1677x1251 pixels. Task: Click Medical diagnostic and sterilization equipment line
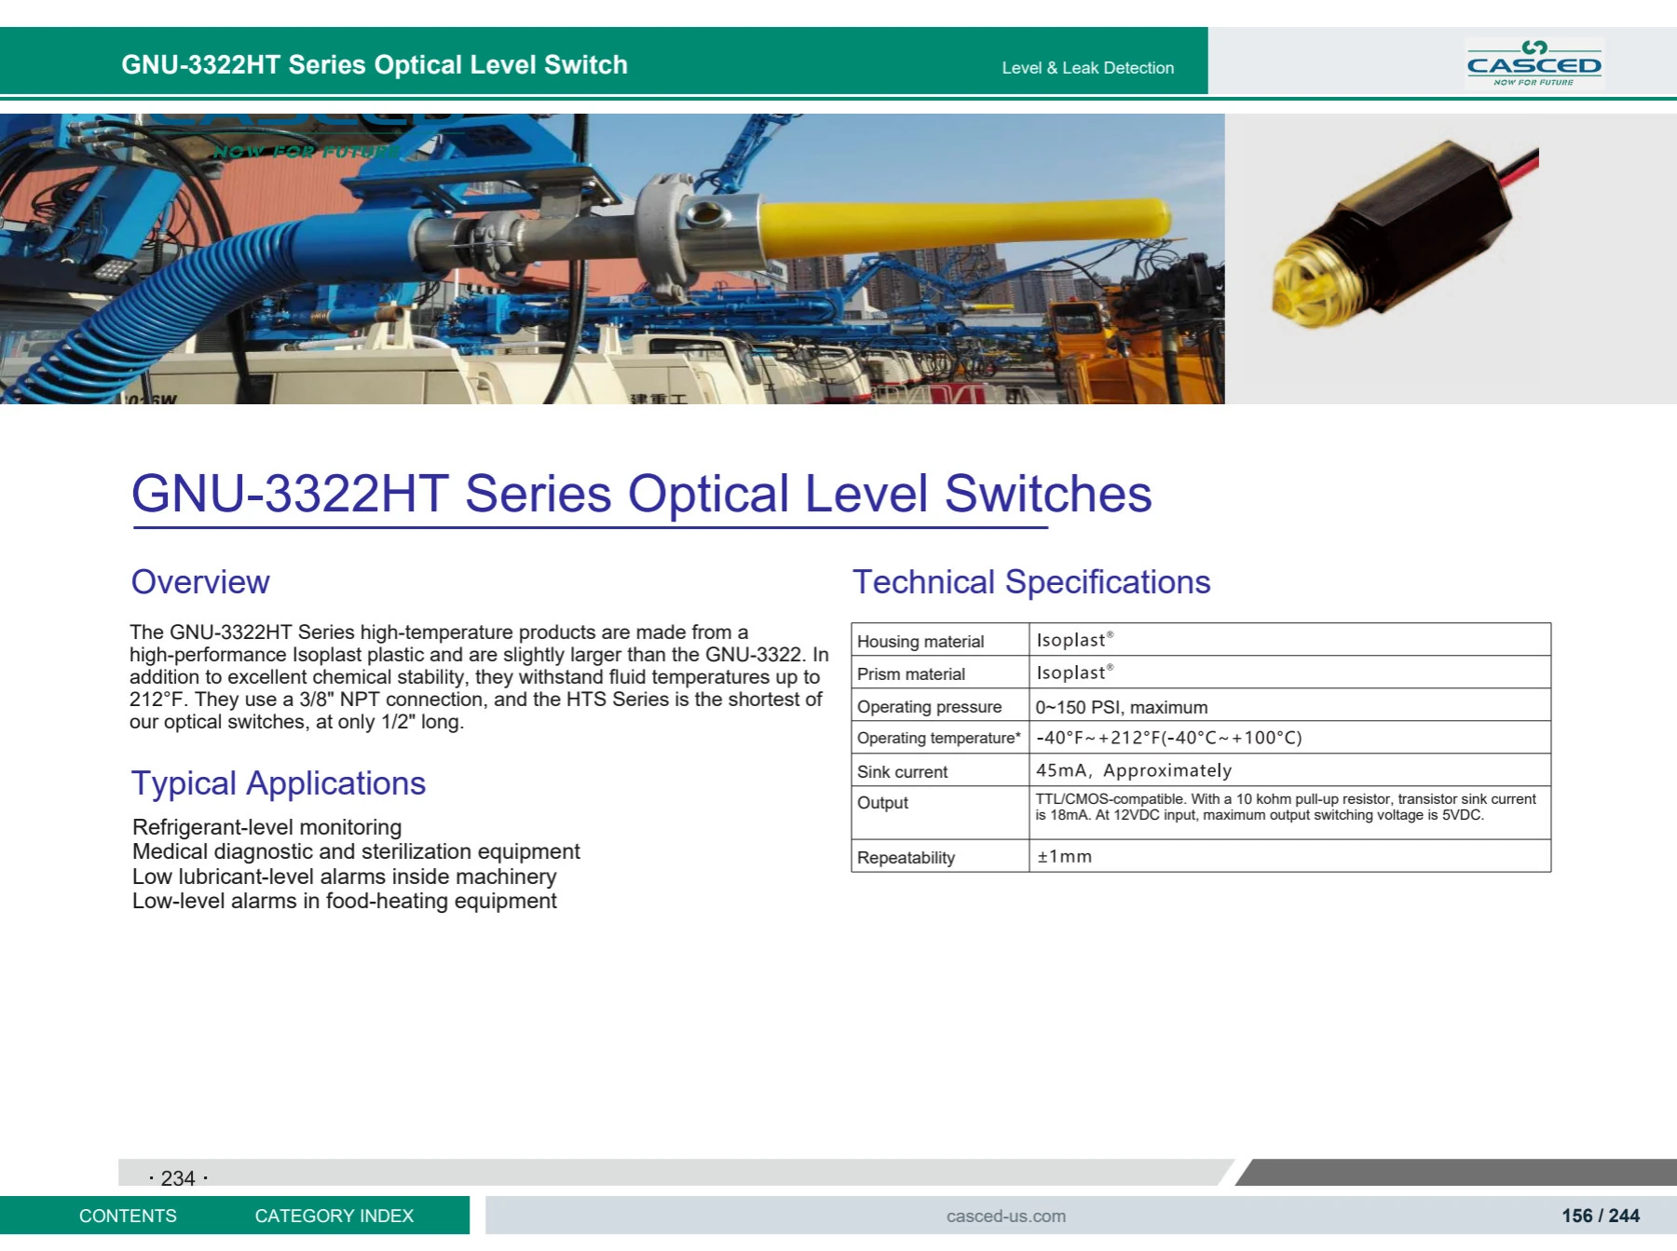(356, 851)
